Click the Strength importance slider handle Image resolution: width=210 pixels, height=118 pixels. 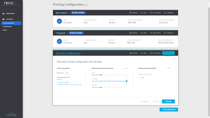(127, 81)
